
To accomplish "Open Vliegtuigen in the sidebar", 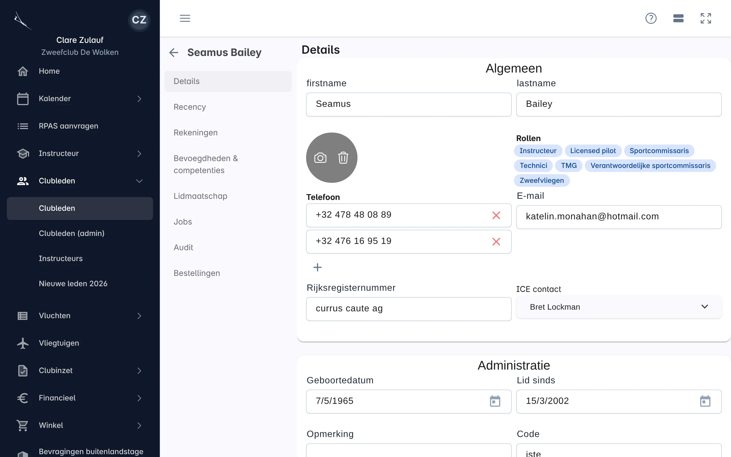I will (x=80, y=343).
